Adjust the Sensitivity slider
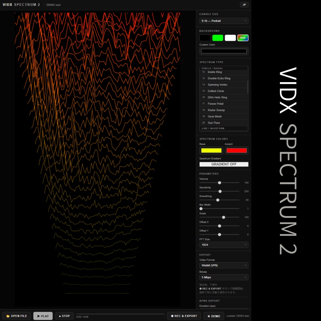 (219, 191)
